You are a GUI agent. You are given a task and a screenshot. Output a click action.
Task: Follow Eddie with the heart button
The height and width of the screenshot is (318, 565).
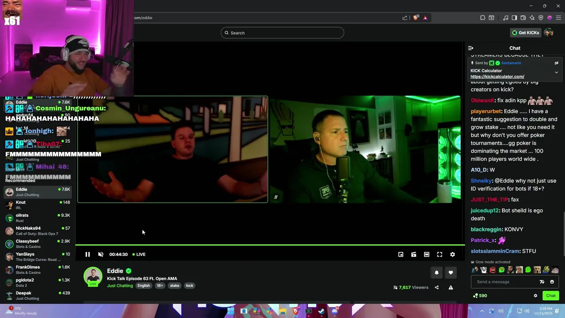[451, 273]
